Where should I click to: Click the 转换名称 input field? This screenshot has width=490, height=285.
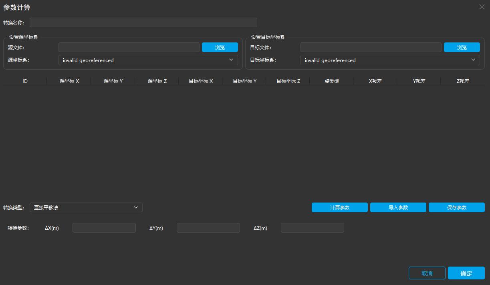click(x=143, y=22)
